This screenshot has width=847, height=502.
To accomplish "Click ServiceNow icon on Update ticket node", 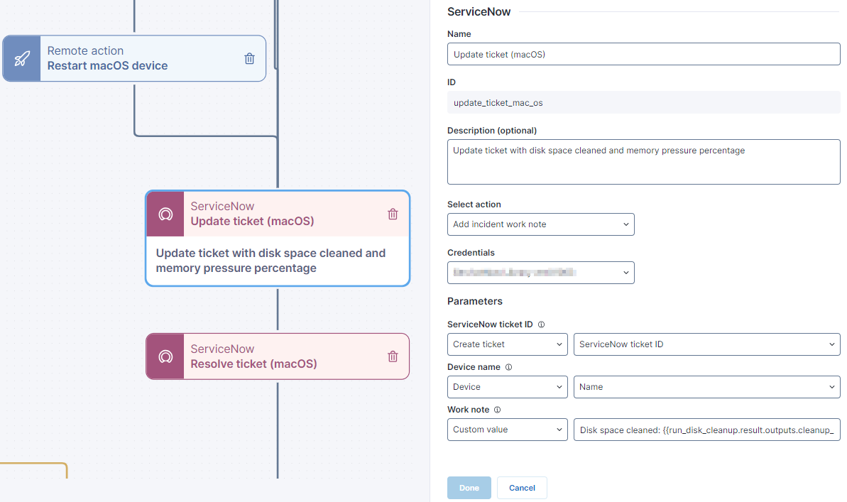I will pyautogui.click(x=165, y=214).
